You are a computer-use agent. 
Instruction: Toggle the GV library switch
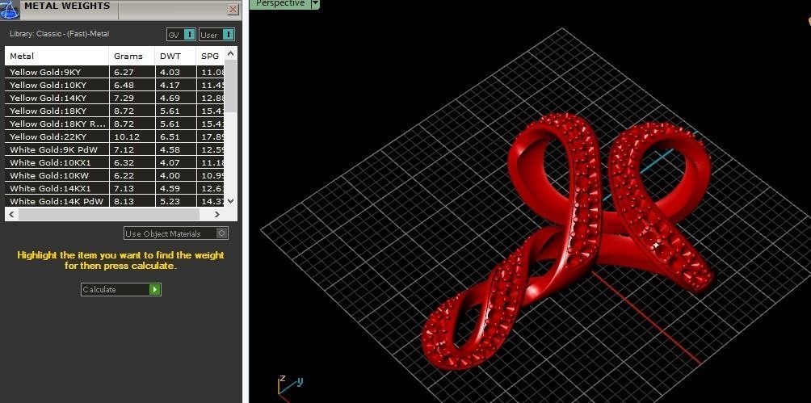(x=182, y=35)
